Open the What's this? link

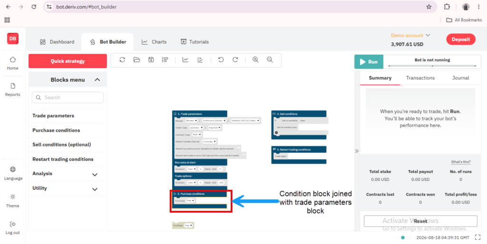(460, 162)
